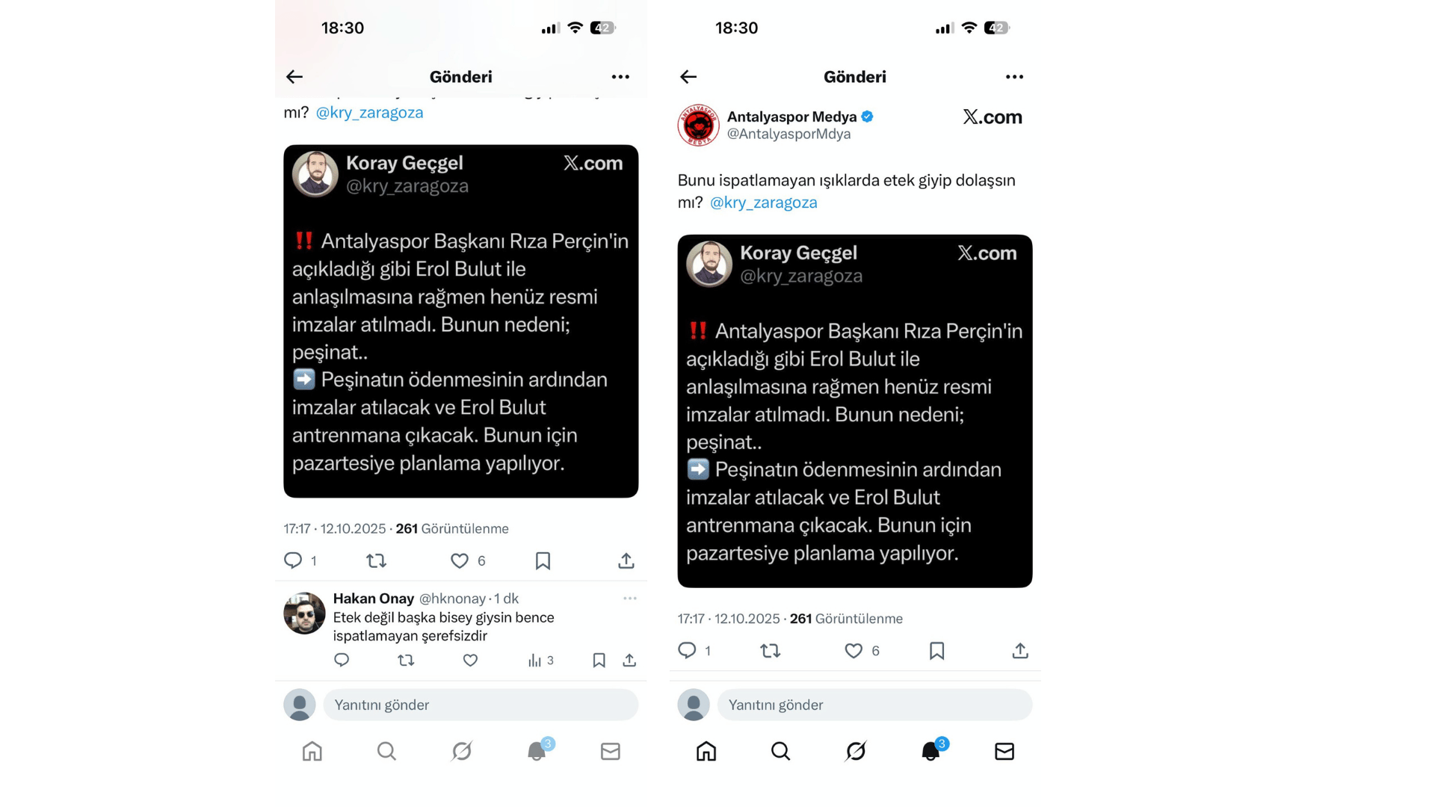The image size is (1435, 807).
Task: Open Antalyaspor Medya profile name
Action: pyautogui.click(x=791, y=117)
